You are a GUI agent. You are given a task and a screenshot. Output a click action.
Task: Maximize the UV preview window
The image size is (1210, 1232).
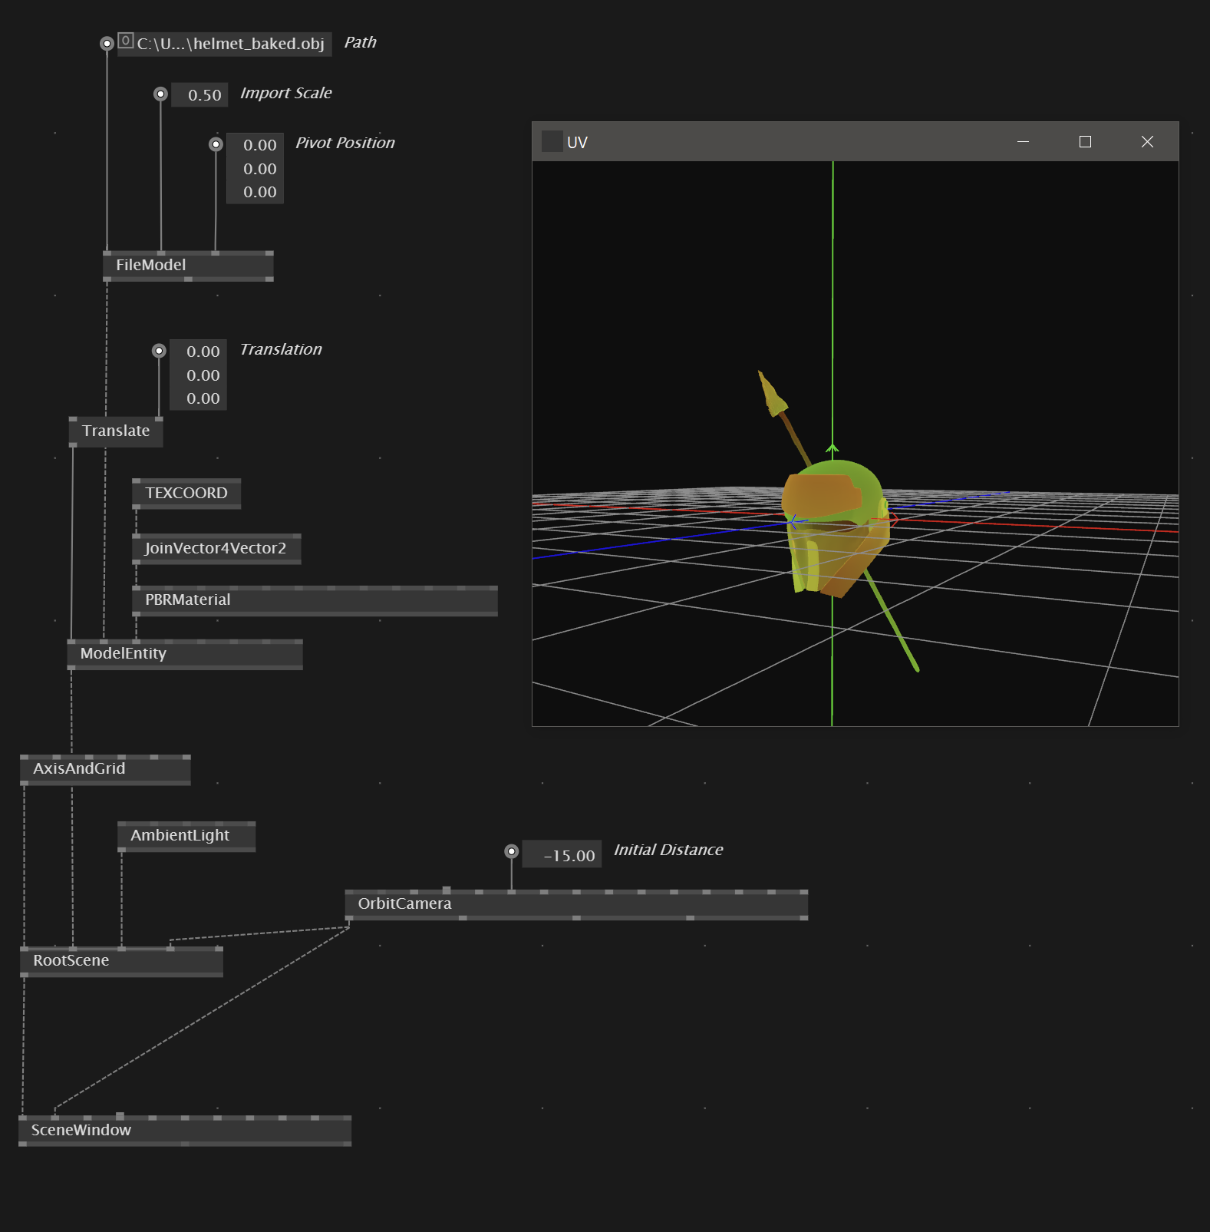tap(1085, 141)
